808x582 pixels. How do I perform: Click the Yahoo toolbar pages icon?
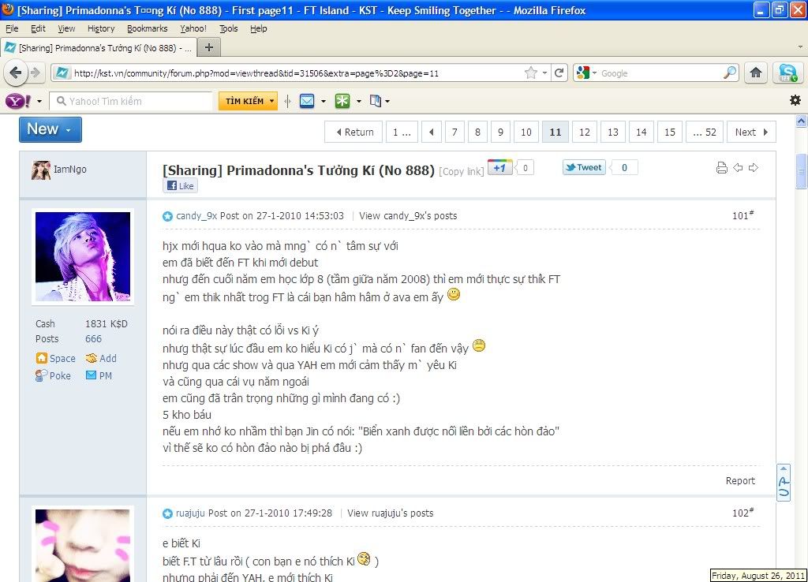pyautogui.click(x=376, y=101)
